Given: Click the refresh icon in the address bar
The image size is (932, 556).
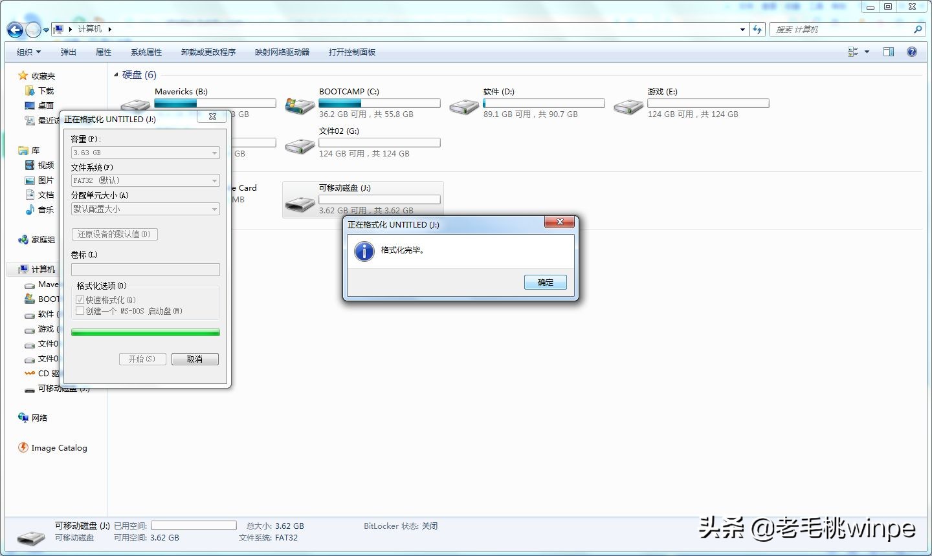Looking at the screenshot, I should pyautogui.click(x=757, y=29).
